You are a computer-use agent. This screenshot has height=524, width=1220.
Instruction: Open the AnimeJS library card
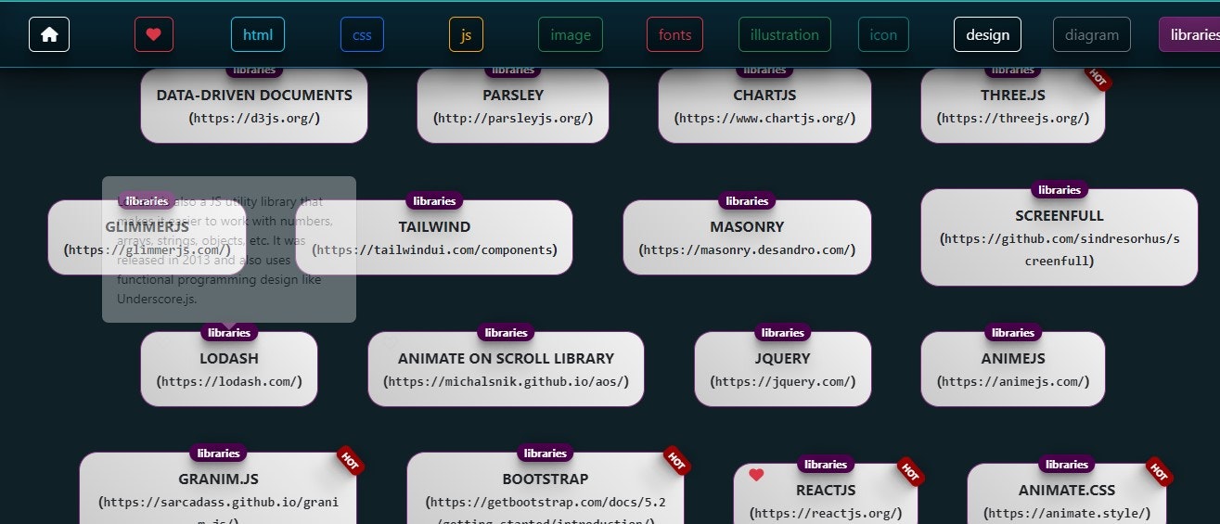tap(1013, 369)
